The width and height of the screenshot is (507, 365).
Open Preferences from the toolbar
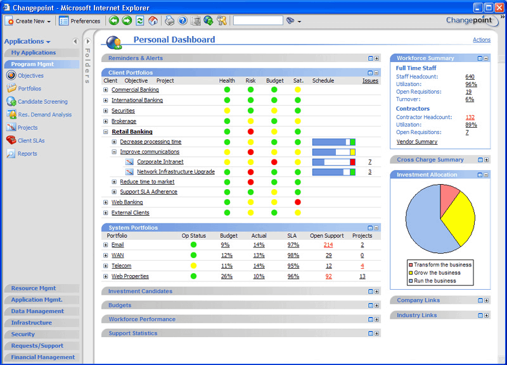pyautogui.click(x=80, y=21)
